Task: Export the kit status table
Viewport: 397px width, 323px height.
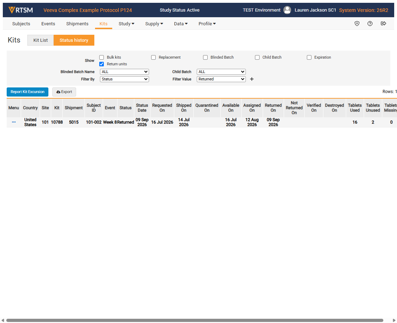Action: click(64, 92)
